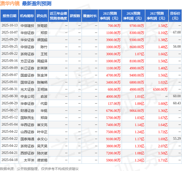Select the 近三年业绩预测准确度 column header
Viewport: 182px width, 171px height.
(x=58, y=16)
